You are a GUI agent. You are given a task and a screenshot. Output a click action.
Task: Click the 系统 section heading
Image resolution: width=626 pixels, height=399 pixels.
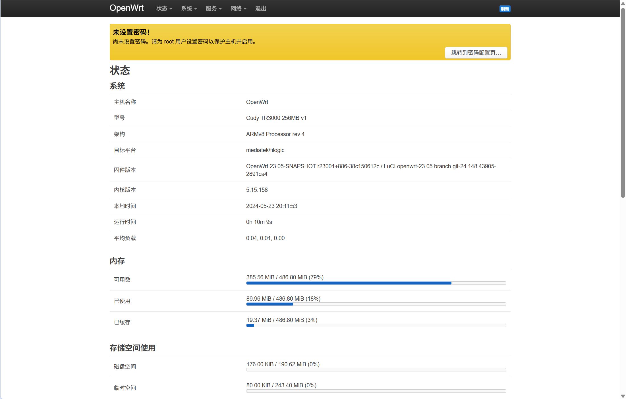[117, 86]
